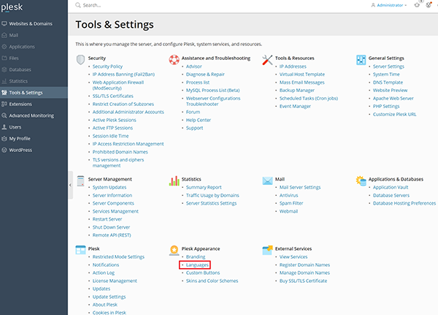Open the Branding link
The width and height of the screenshot is (438, 315).
click(196, 257)
